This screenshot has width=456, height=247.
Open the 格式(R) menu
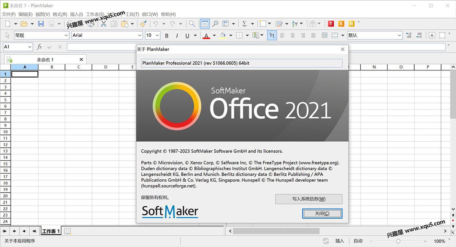click(60, 14)
